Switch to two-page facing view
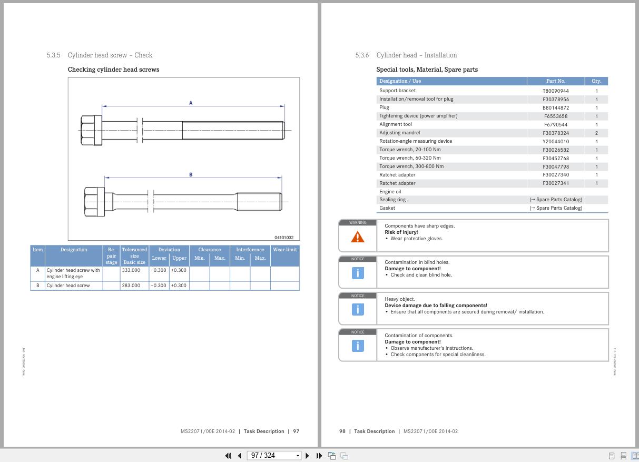 point(635,456)
